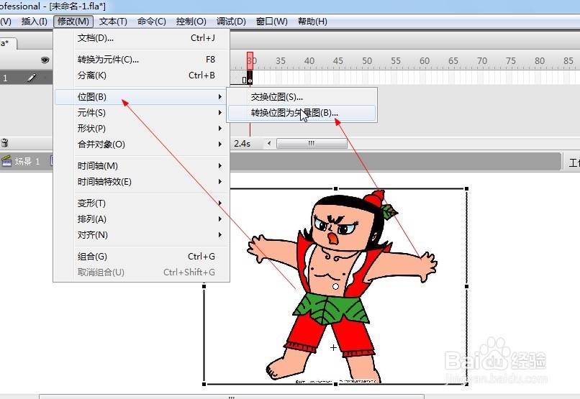This screenshot has width=580, height=399.
Task: Click the bottom-center selection handle
Action: (x=335, y=384)
